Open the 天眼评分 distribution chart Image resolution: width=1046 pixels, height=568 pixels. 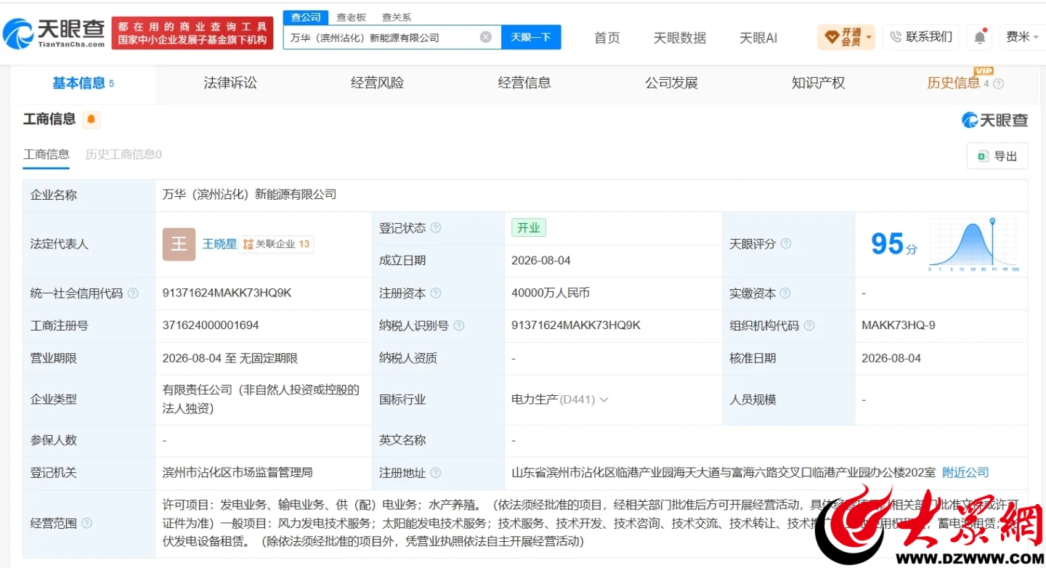click(973, 244)
